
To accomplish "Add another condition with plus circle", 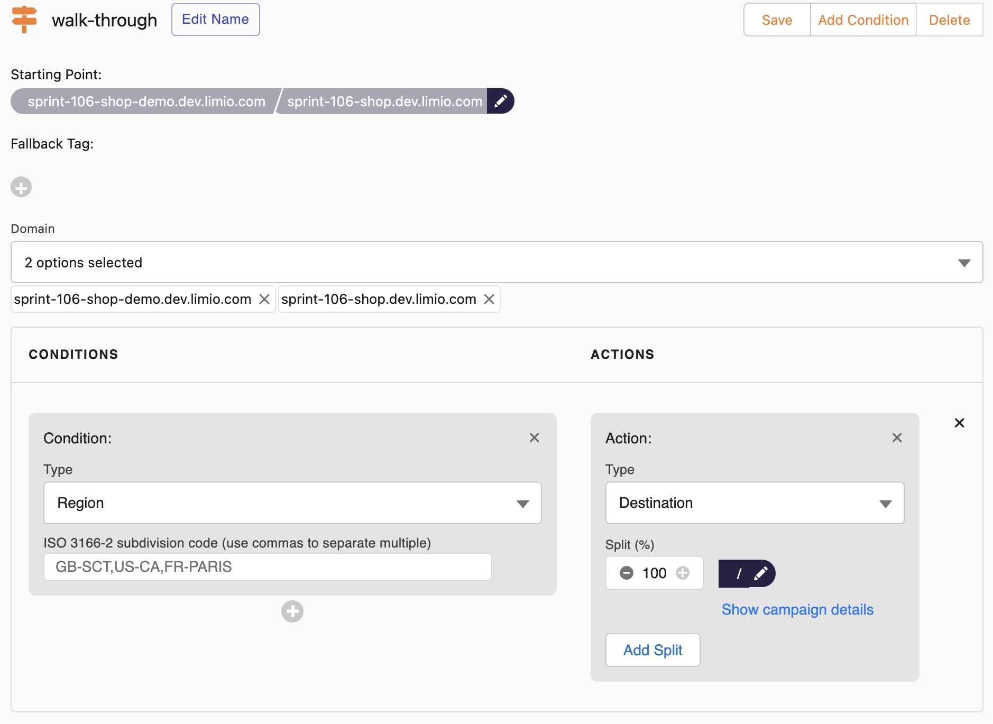I will [x=292, y=611].
